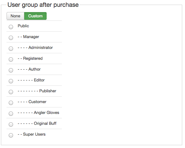This screenshot has width=185, height=148.
Task: Choose the Original Buff radio button
Action: tap(11, 124)
